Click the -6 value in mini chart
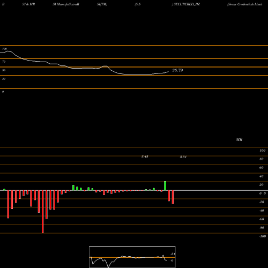 (x=172, y=260)
